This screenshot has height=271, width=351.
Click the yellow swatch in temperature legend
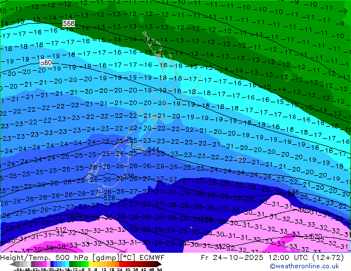point(90,264)
